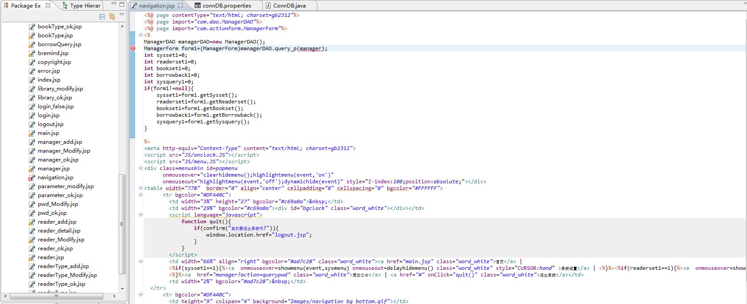Click the library_modify.jsp file icon

tap(32, 89)
